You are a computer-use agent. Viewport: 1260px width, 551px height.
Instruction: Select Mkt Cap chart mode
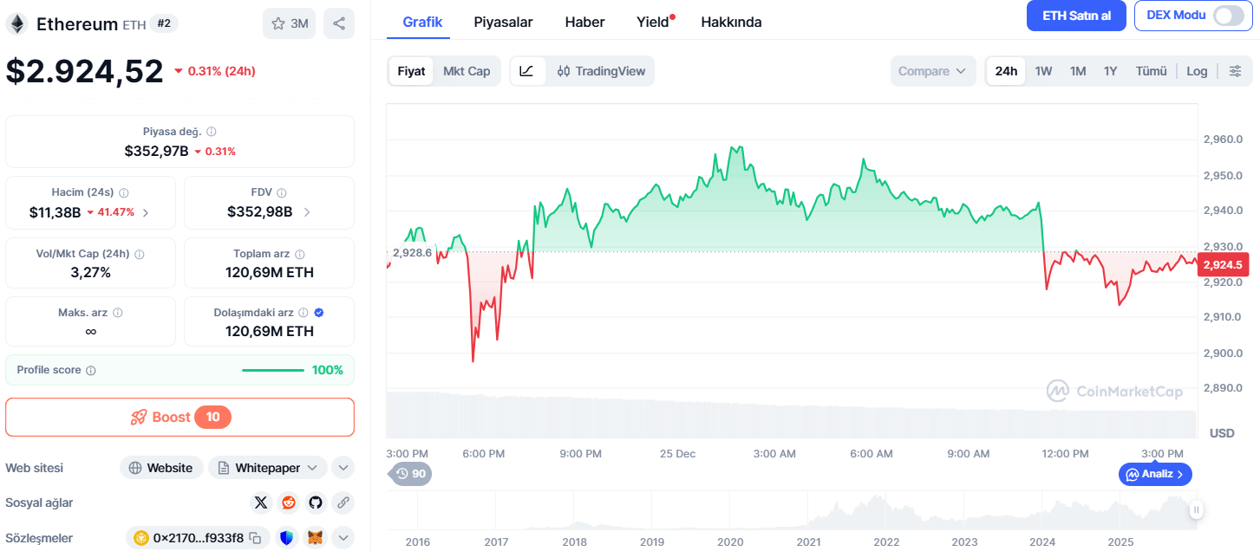(x=467, y=71)
